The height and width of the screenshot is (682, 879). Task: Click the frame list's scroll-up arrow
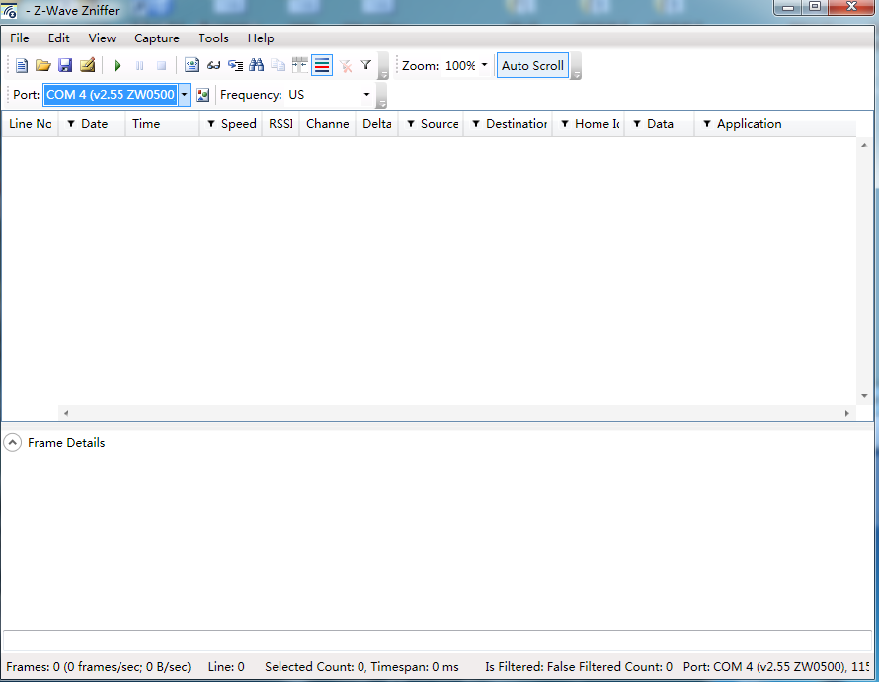pos(864,145)
